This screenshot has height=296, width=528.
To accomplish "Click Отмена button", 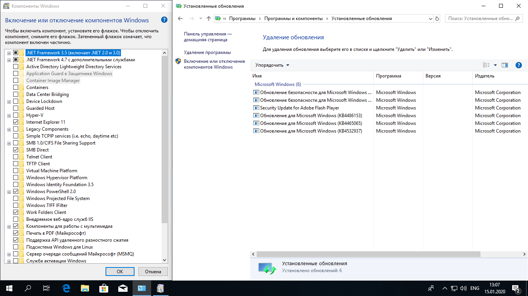I will (153, 271).
